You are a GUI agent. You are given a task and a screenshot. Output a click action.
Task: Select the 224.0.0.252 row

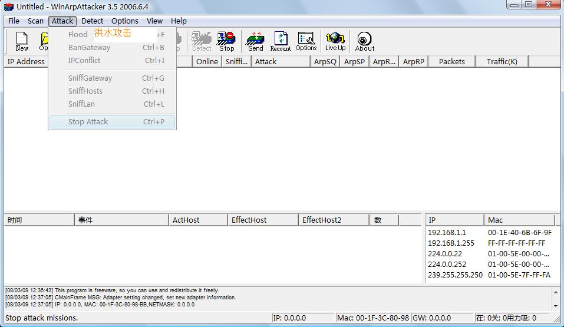[x=490, y=265]
